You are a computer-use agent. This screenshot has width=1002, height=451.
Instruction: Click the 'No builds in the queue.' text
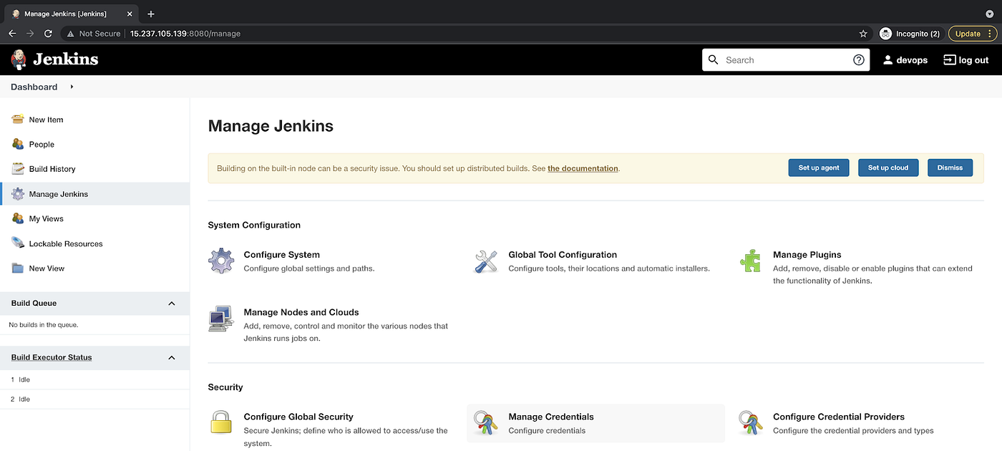tap(44, 325)
